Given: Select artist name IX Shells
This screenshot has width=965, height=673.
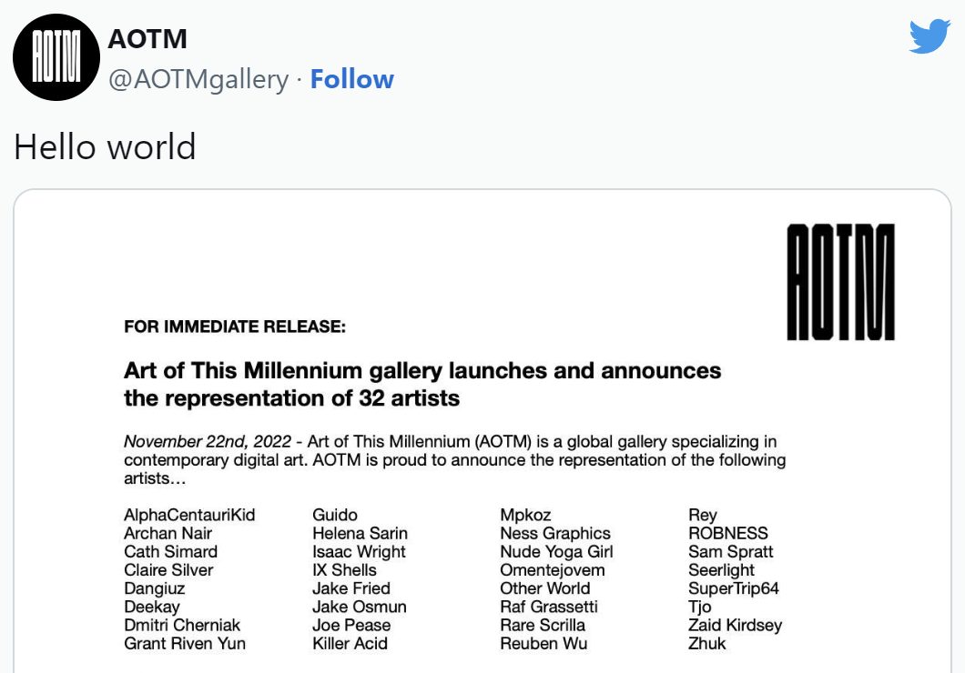Looking at the screenshot, I should pos(344,569).
